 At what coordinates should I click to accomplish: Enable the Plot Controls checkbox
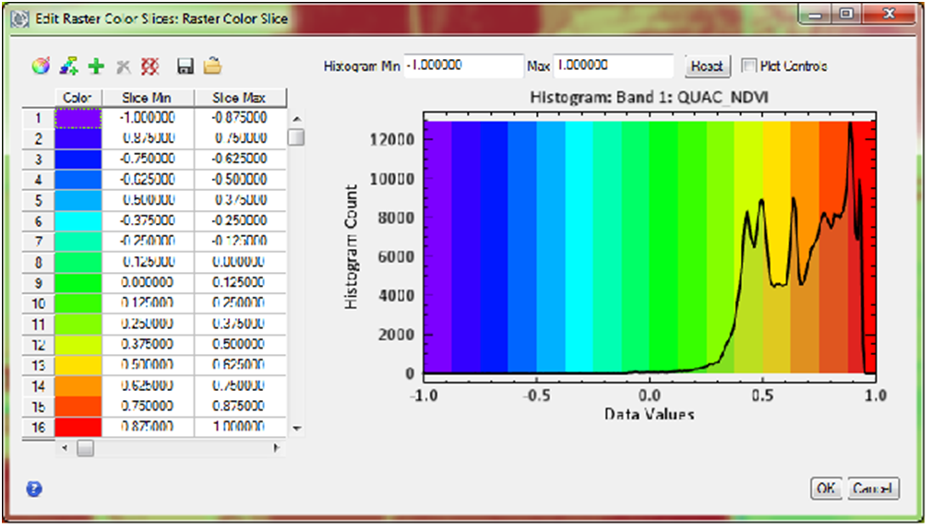coord(749,66)
